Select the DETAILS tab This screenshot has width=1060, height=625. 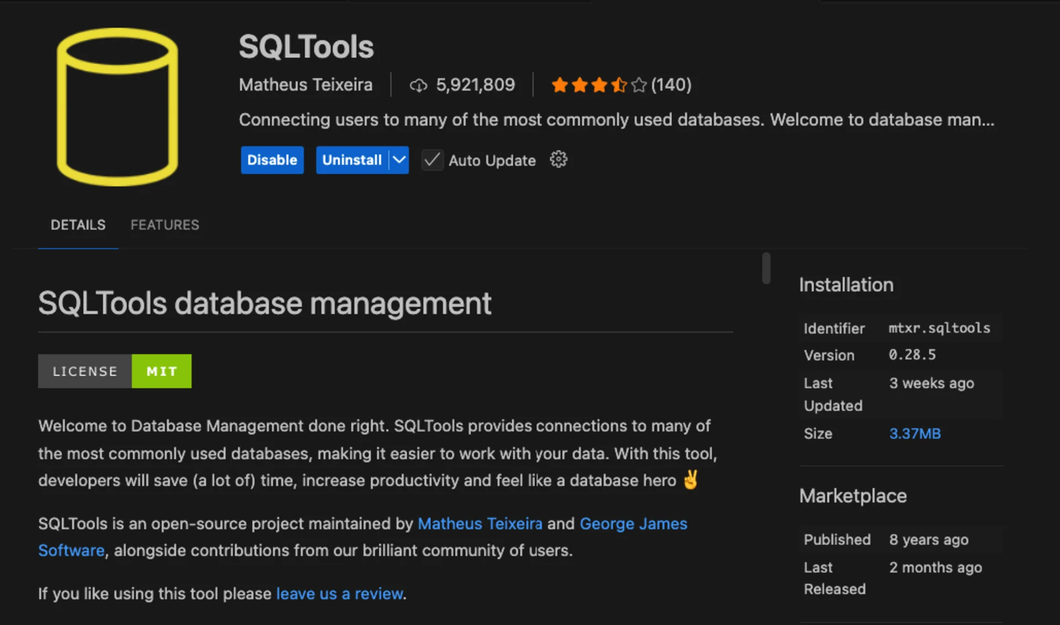(77, 225)
